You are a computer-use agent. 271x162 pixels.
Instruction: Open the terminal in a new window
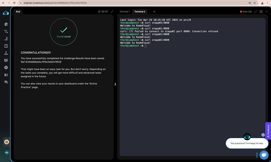(x=260, y=12)
